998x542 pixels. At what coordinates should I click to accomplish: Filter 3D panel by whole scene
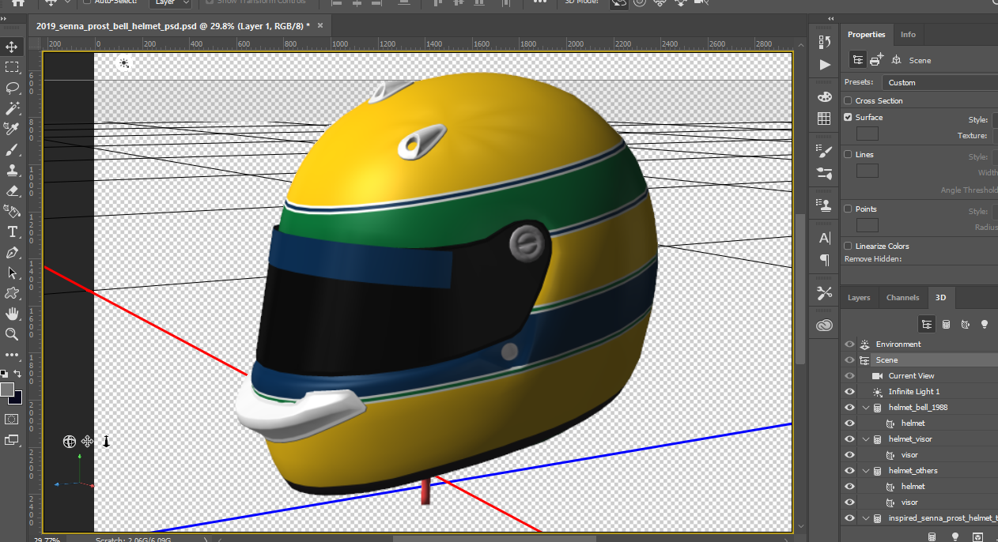pos(926,324)
